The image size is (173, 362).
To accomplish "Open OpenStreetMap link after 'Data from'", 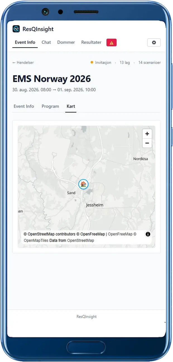I will point(81,241).
